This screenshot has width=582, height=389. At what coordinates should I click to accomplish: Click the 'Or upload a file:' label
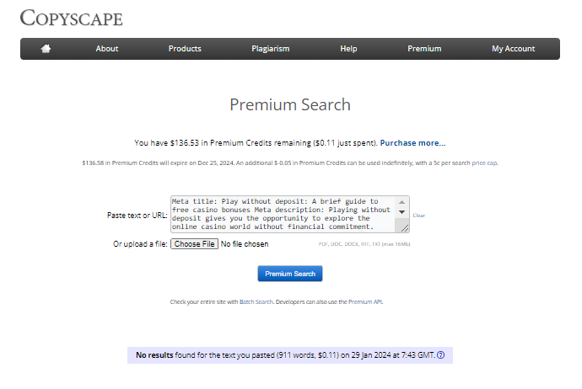click(140, 244)
